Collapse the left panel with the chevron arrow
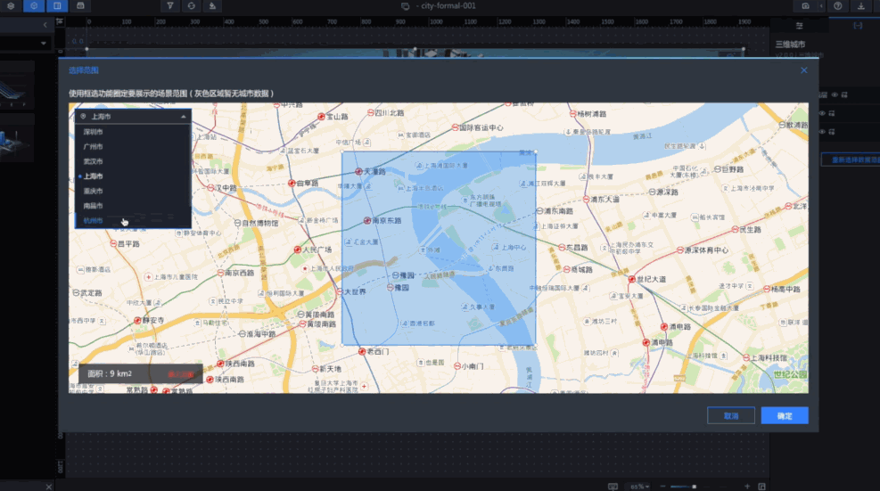The image size is (880, 491). 45,25
